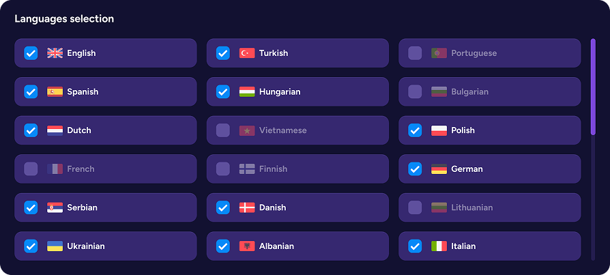Select the Serbian language label
Screen dimensions: 610x275
pyautogui.click(x=82, y=207)
